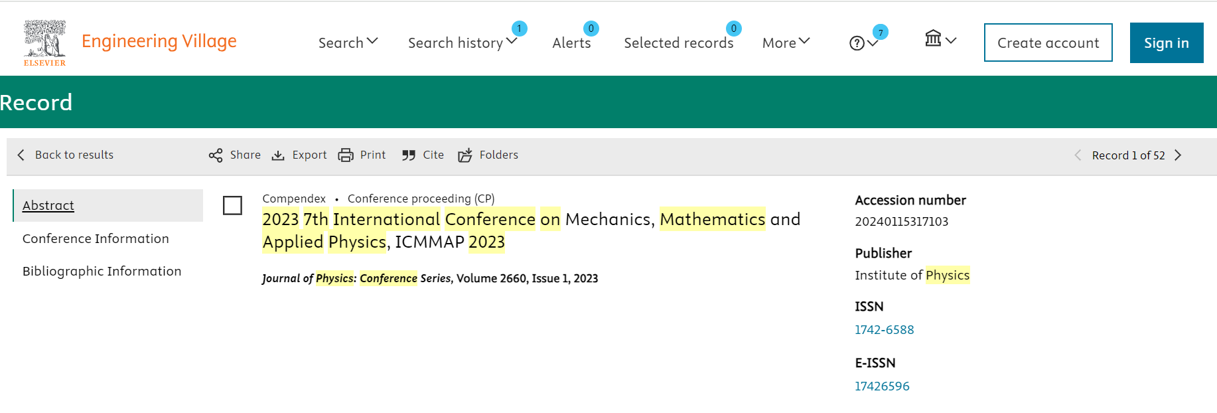Expand the Search history menu

(463, 42)
